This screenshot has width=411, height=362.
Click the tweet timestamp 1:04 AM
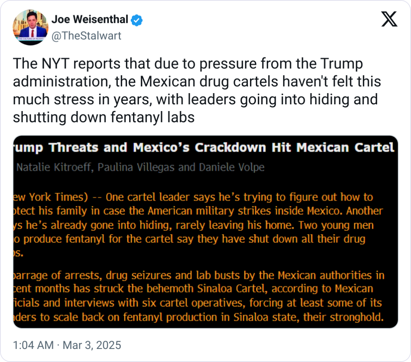[33, 345]
